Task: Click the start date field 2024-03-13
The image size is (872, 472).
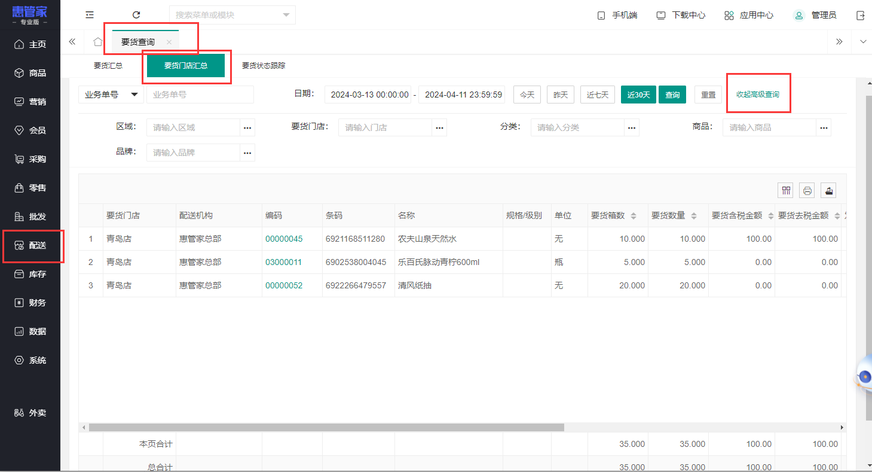Action: click(x=368, y=95)
